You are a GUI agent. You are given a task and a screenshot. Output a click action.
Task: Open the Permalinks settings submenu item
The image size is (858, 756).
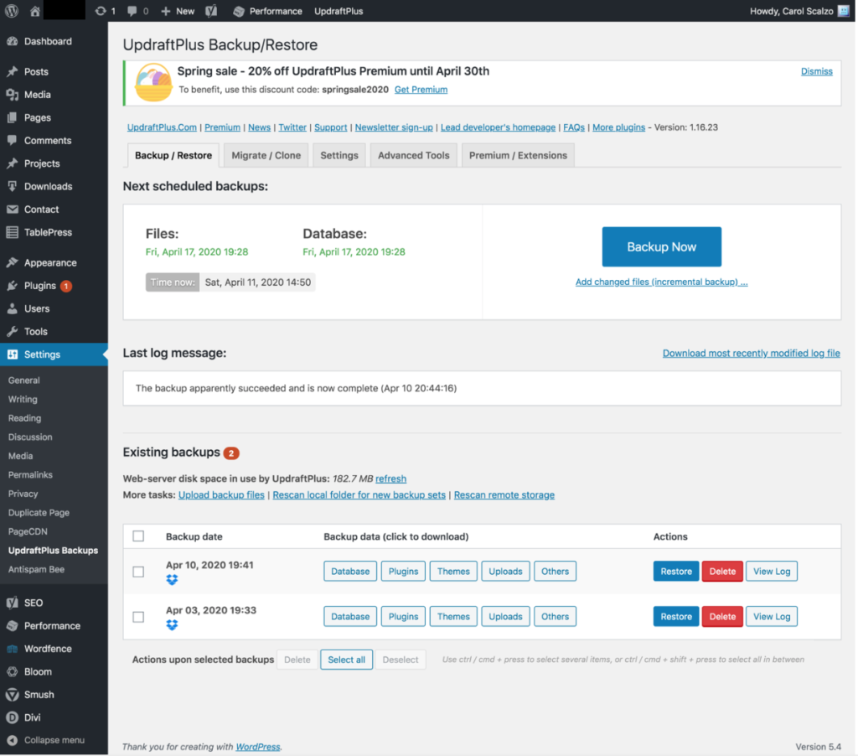click(30, 474)
